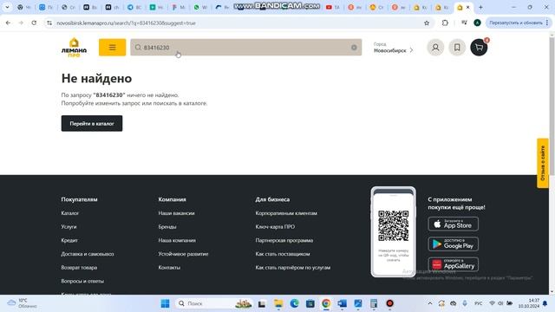
Task: Click the Google Play download badge
Action: point(453,244)
